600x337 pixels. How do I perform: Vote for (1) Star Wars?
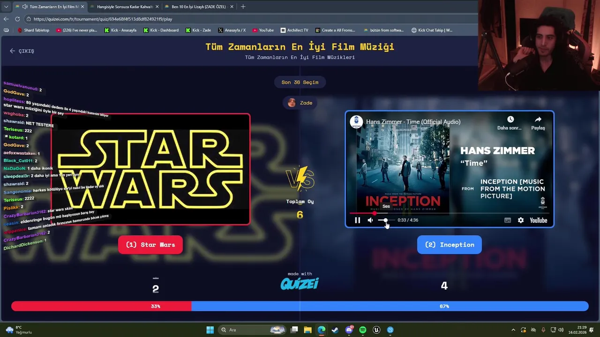pyautogui.click(x=150, y=245)
